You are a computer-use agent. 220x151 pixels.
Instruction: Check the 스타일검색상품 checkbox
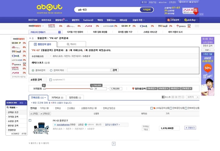(152, 108)
